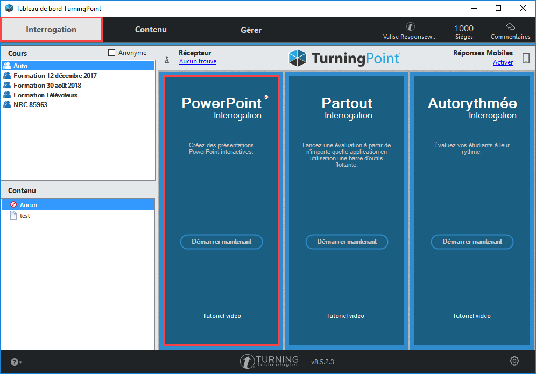Open Tutoriel video link under Autorythmée
Screen dimensions: 536x374
coord(471,316)
